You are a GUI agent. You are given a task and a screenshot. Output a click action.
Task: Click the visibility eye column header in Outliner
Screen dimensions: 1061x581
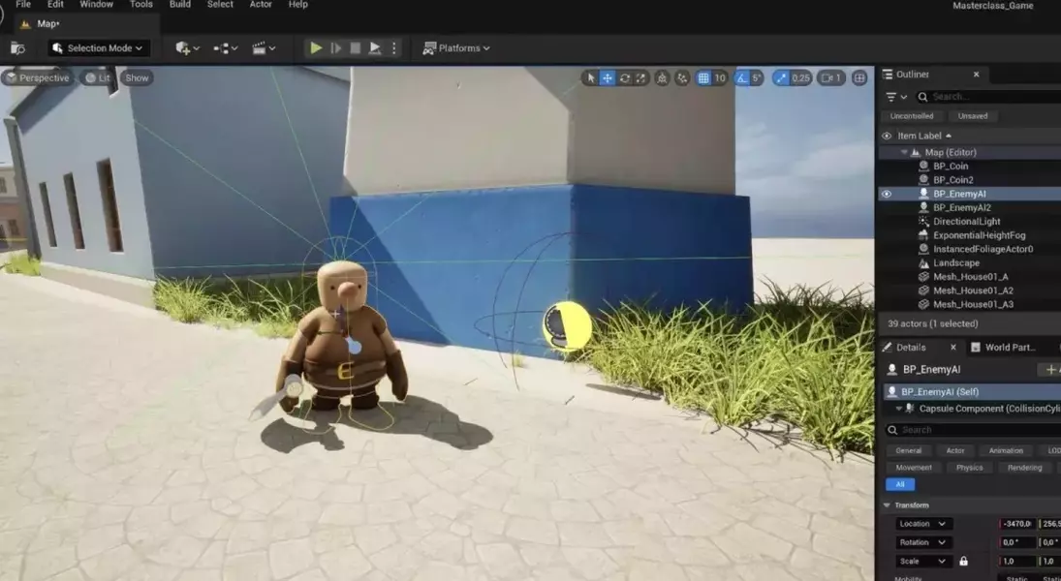point(887,136)
